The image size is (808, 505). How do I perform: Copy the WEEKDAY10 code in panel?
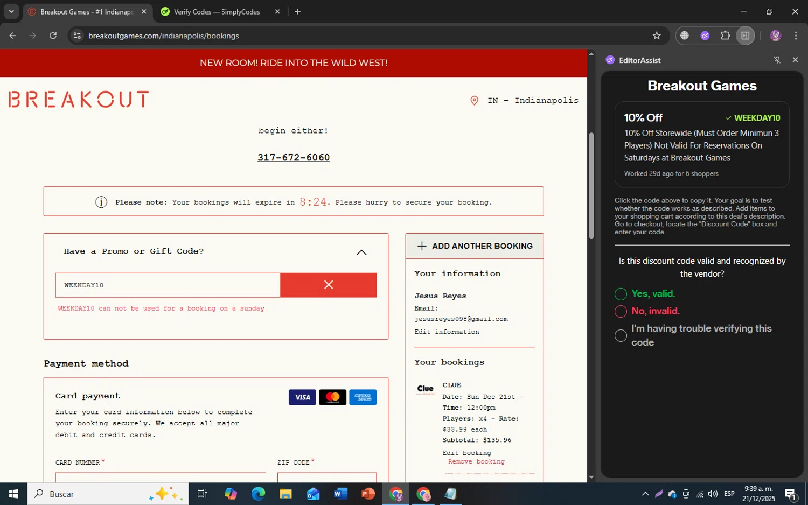[756, 118]
